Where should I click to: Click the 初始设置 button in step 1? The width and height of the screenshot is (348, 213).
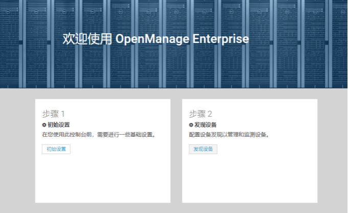56,149
